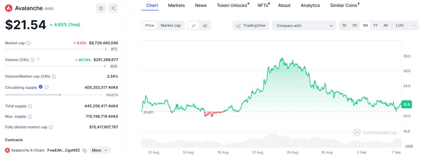Open the chart more options ellipsis
The width and height of the screenshot is (421, 158).
[x=414, y=26]
